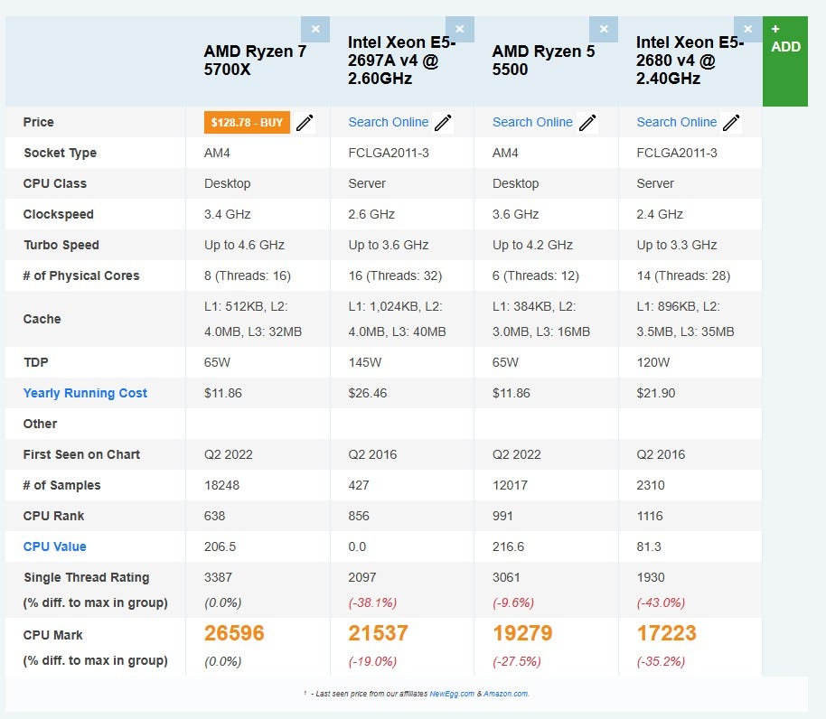
Task: Click the 26596 CPU Mark score
Action: click(x=234, y=633)
